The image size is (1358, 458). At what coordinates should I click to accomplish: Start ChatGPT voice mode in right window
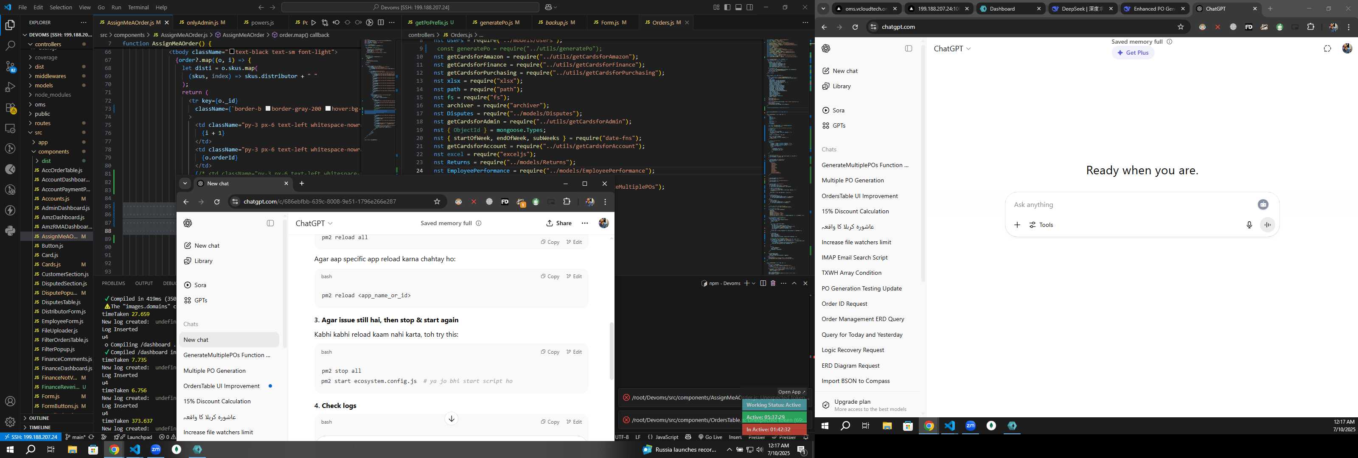(1267, 225)
